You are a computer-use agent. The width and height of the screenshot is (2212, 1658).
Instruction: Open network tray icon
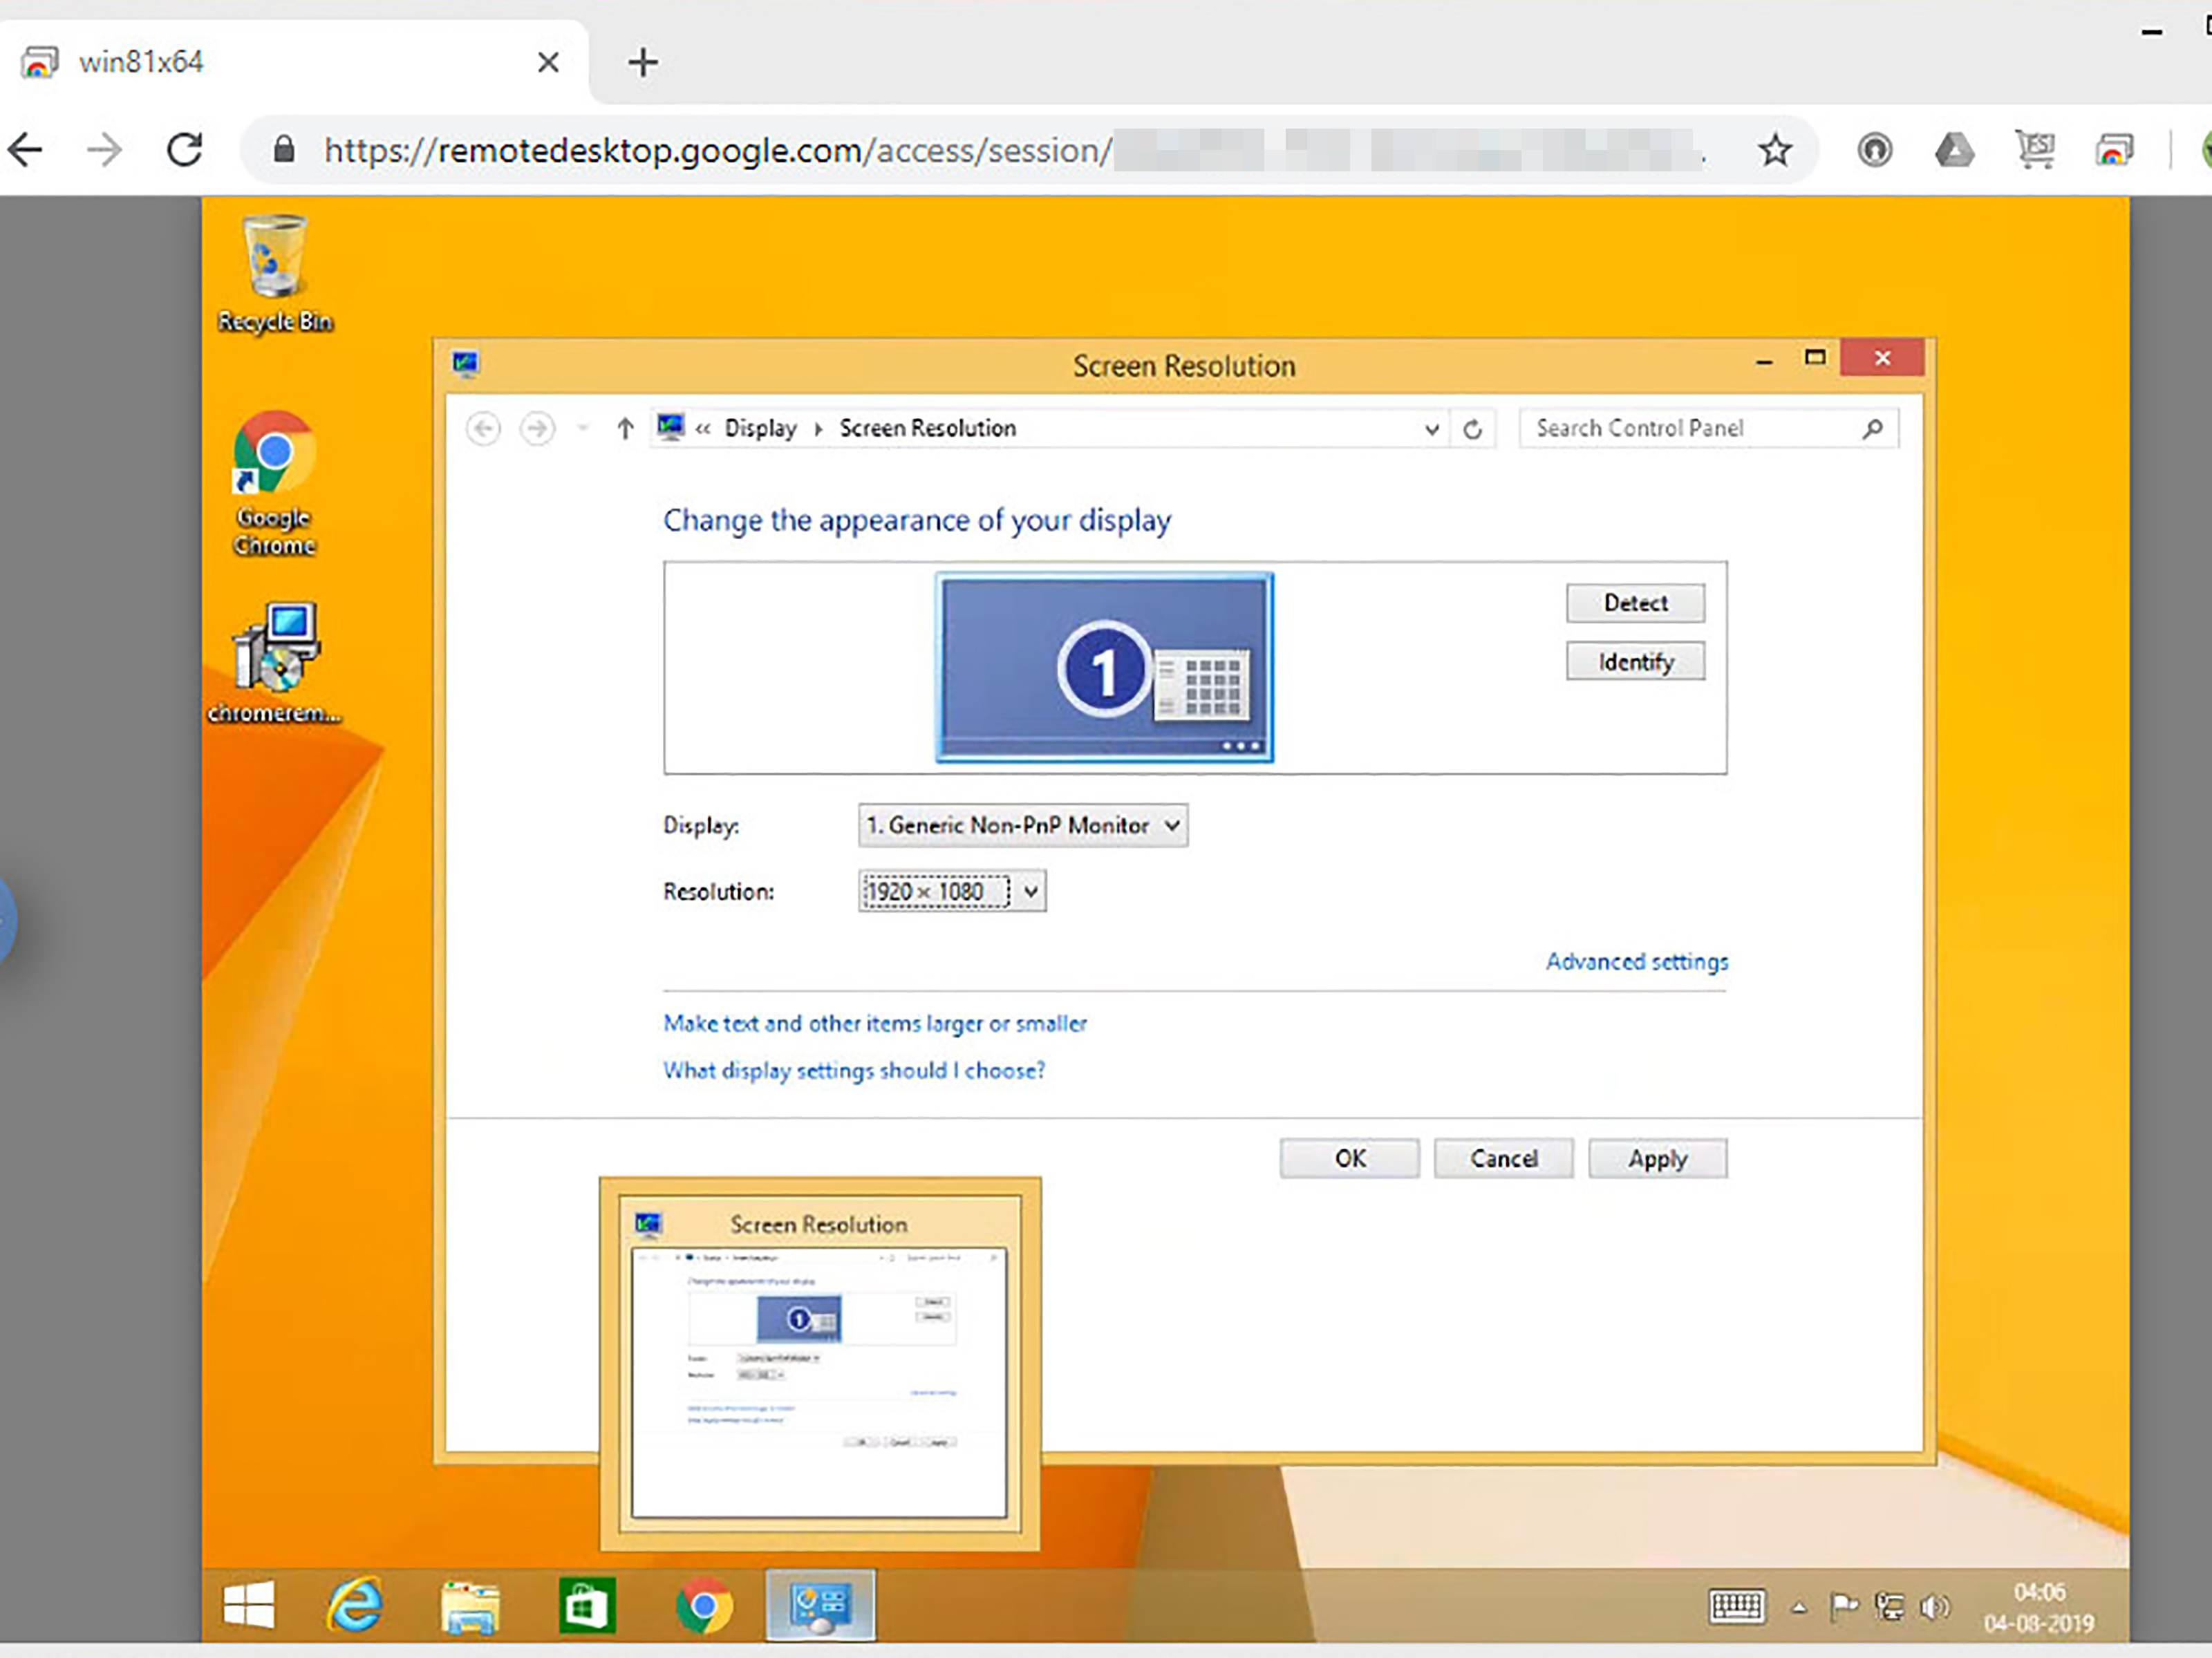(x=1889, y=1607)
